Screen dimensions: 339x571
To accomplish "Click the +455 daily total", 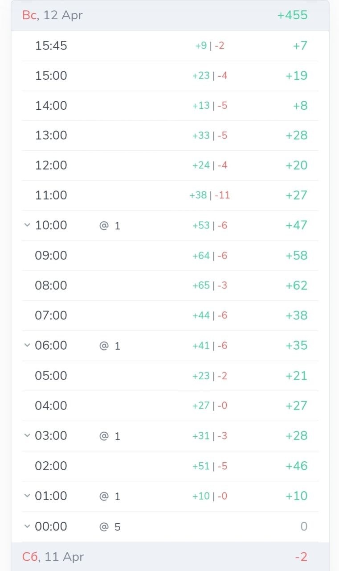I will click(x=292, y=15).
